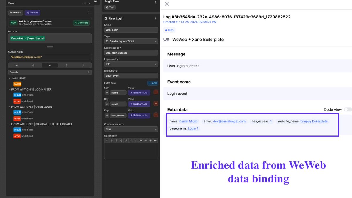Select the orange Event tag
The width and height of the screenshot is (352, 198).
pyautogui.click(x=18, y=84)
